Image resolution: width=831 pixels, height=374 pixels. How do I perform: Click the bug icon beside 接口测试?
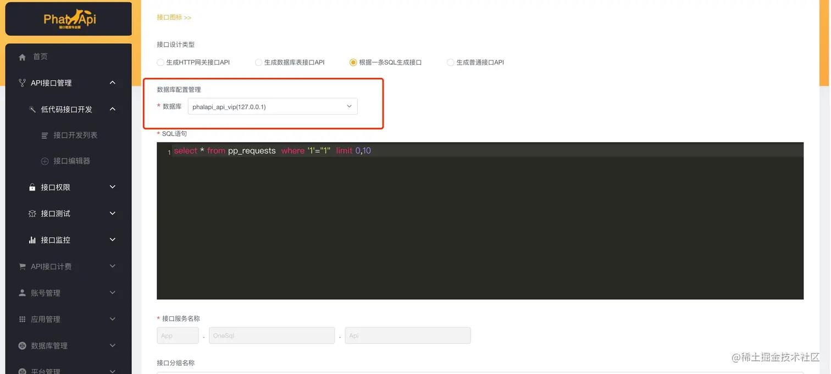pyautogui.click(x=32, y=214)
